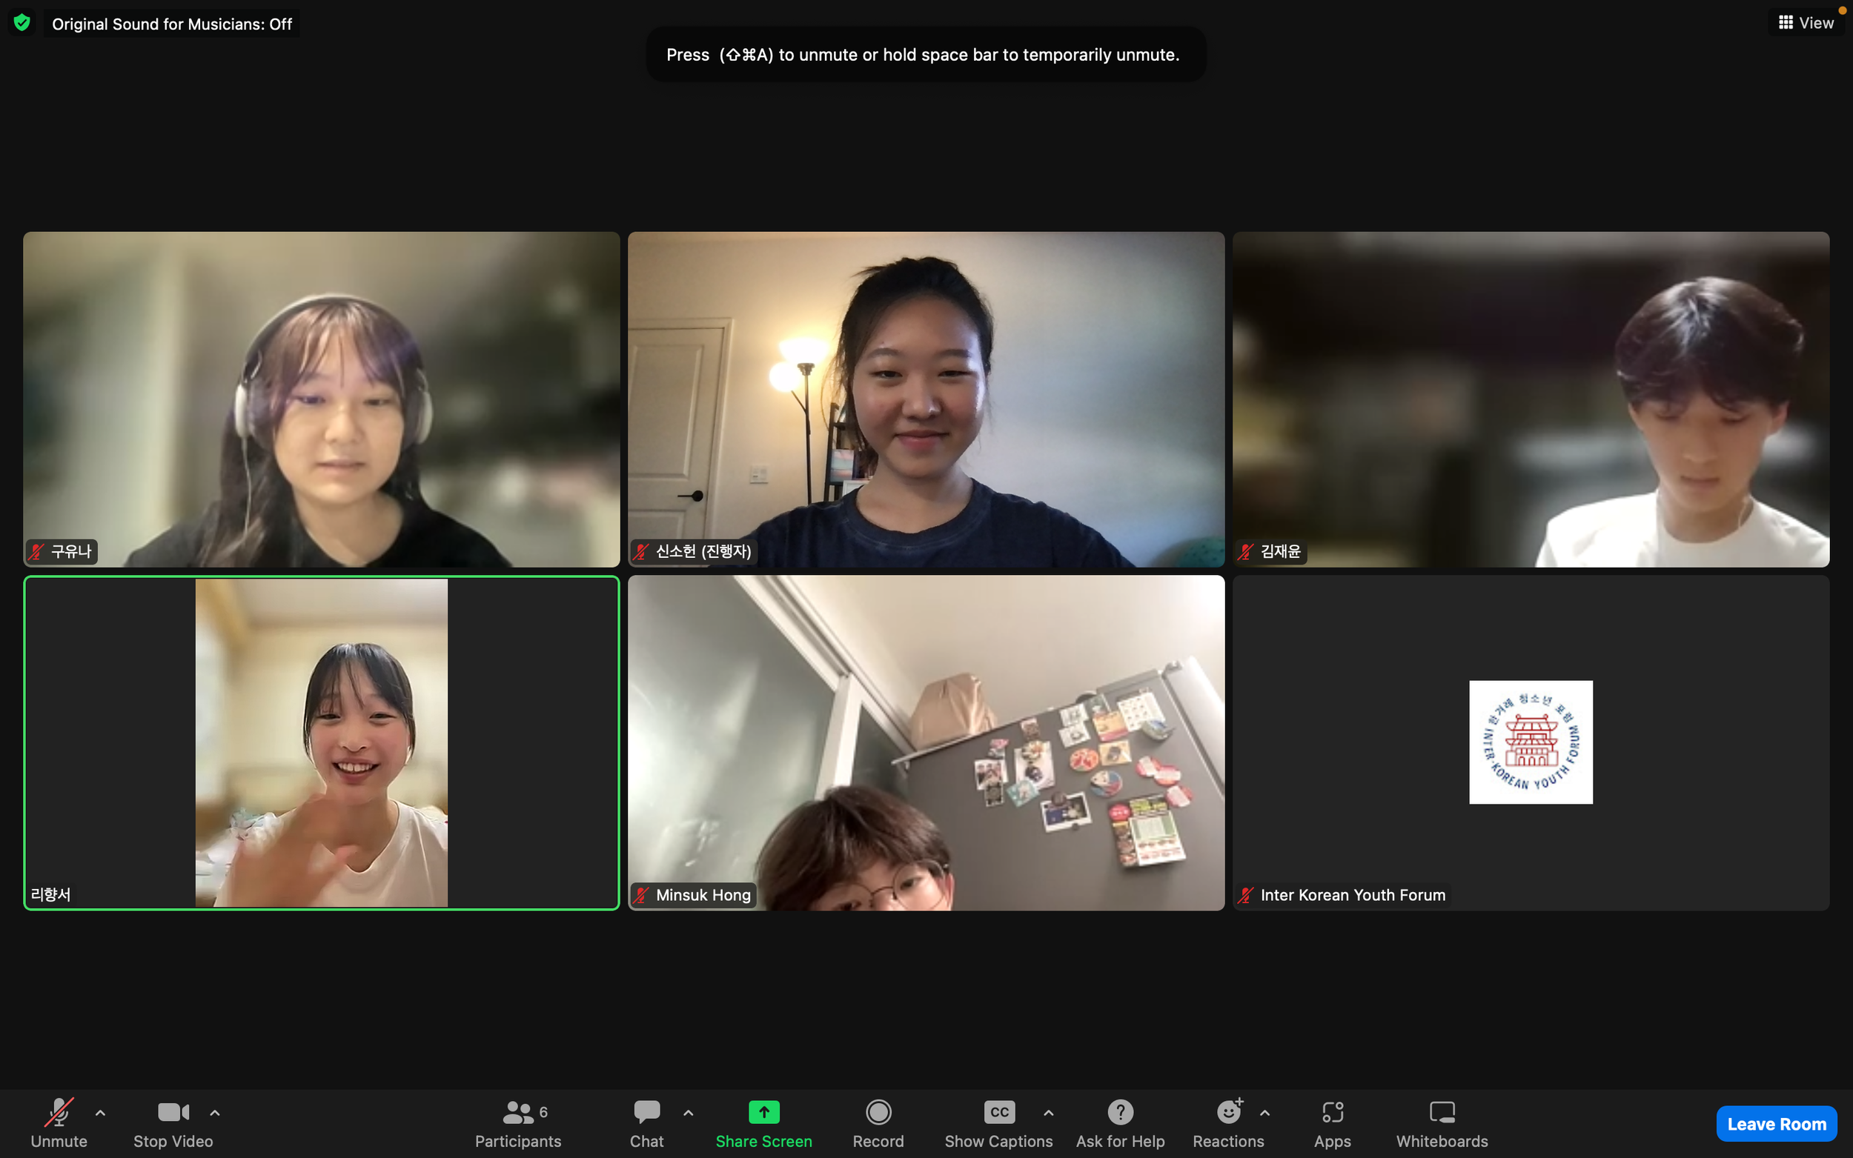Image resolution: width=1853 pixels, height=1158 pixels.
Task: Open Reactions emoji picker
Action: click(x=1228, y=1112)
